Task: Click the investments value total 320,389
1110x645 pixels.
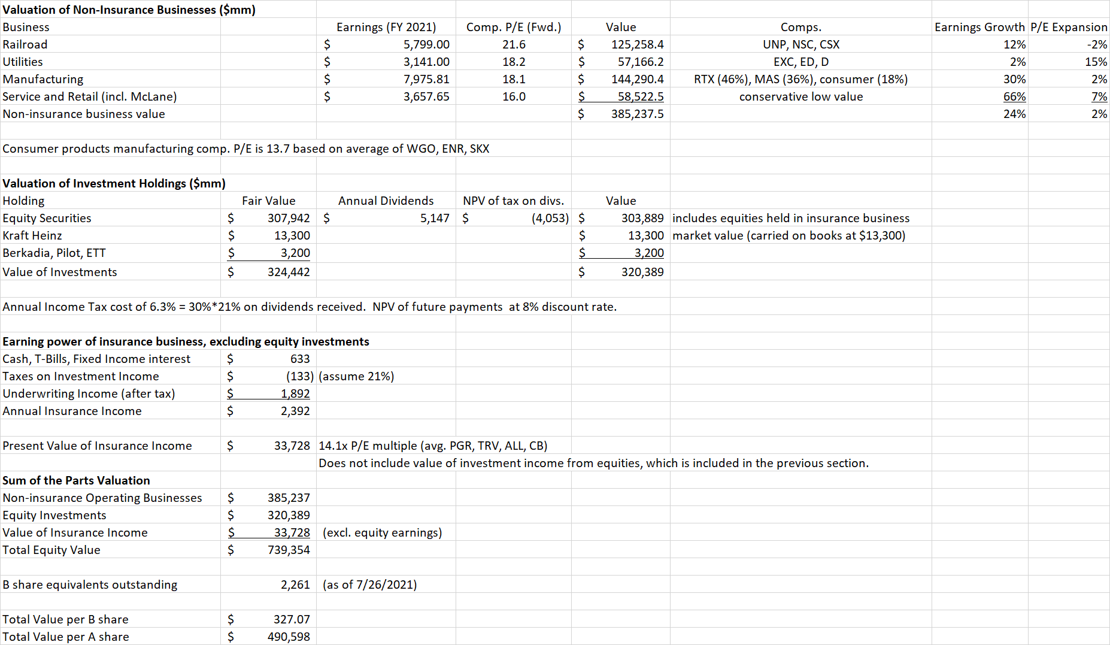Action: [x=642, y=272]
